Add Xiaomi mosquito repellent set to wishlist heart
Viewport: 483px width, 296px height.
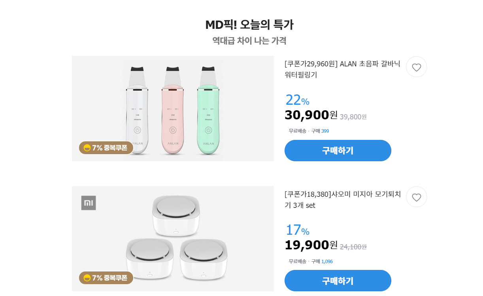[x=416, y=197]
